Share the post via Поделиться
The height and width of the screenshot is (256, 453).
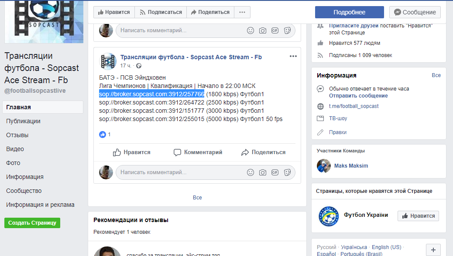pos(264,152)
